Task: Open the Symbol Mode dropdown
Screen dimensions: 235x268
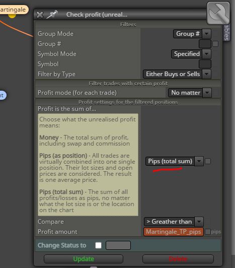Action: tap(191, 54)
